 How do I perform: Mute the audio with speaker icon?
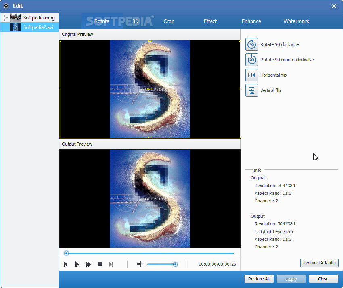140,264
